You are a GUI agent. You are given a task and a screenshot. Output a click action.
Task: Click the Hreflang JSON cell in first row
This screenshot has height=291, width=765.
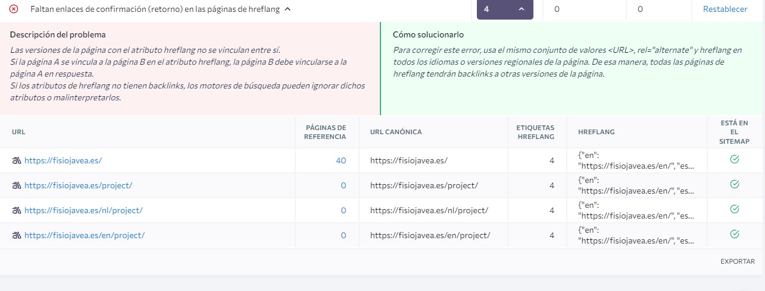click(636, 160)
